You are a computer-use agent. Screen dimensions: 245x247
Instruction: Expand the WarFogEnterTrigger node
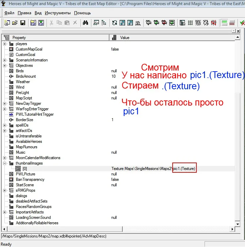(x=4, y=109)
